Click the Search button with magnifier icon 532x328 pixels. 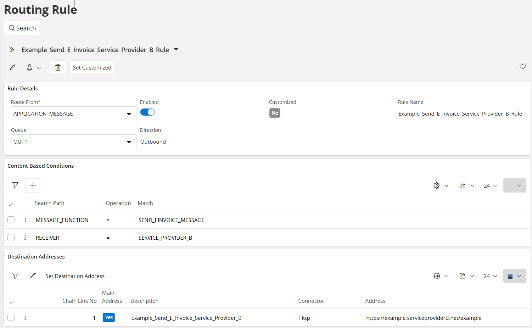pyautogui.click(x=22, y=28)
